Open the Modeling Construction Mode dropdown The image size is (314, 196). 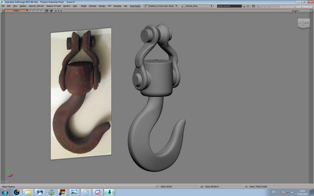[x=161, y=6]
